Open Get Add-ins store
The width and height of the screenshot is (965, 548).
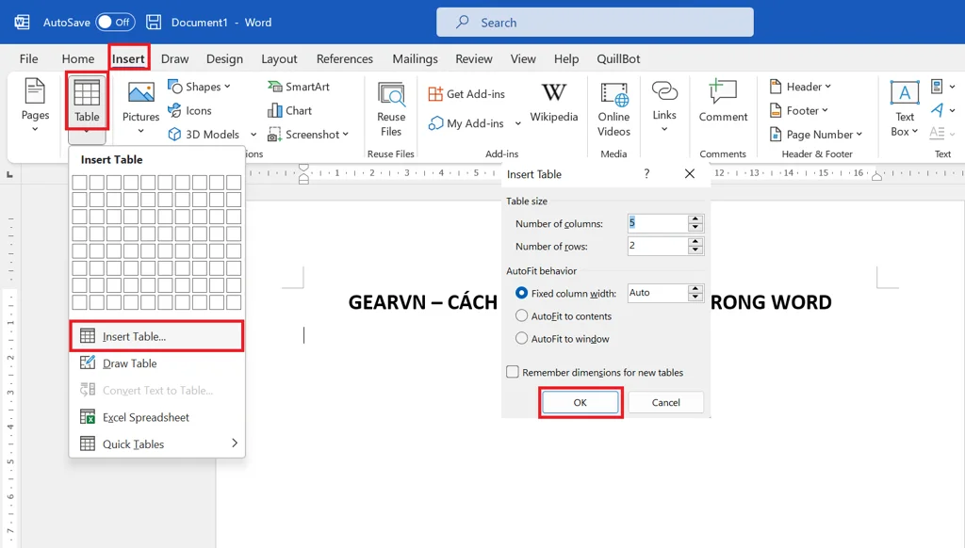point(466,93)
